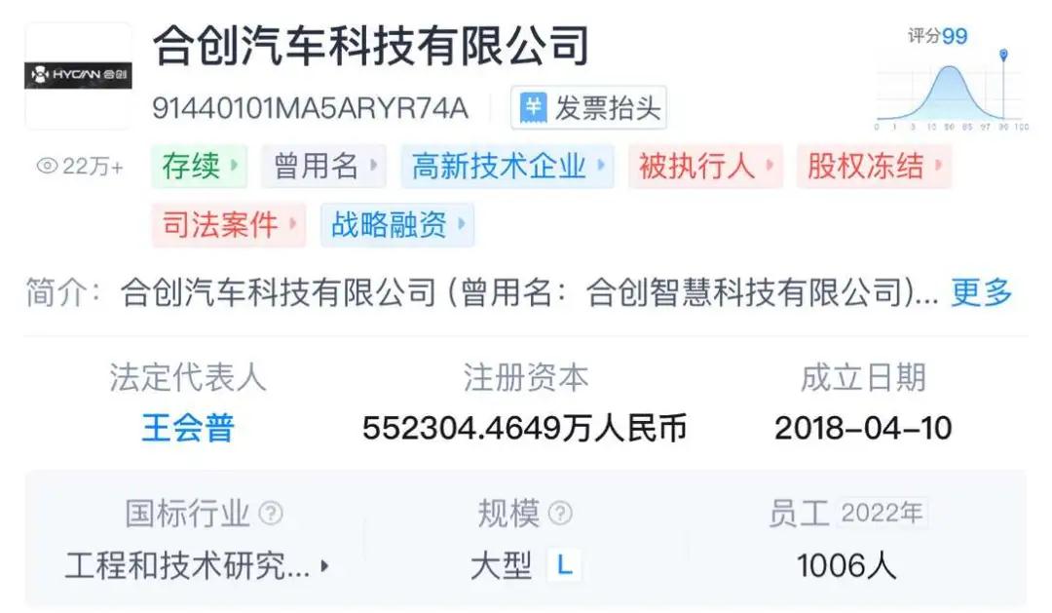Screen dimensions: 1052x613
Task: Tap 更多 to expand company intro
Action: coord(981,292)
